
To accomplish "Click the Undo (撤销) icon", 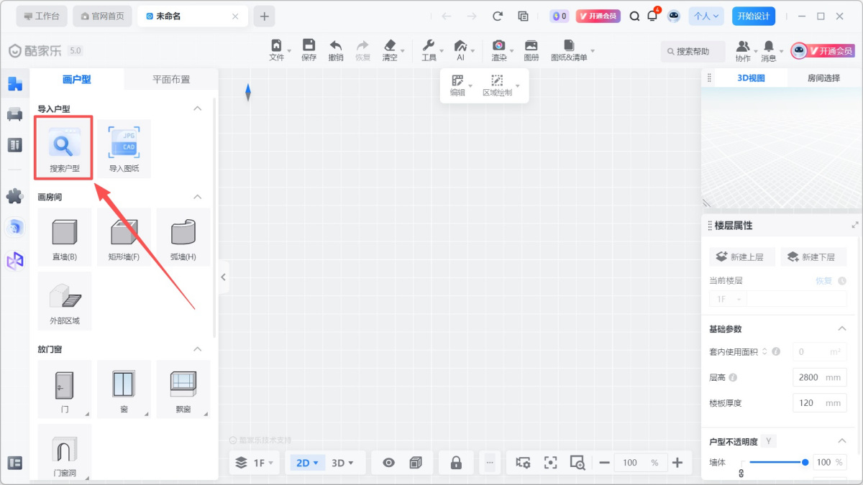I will (335, 50).
